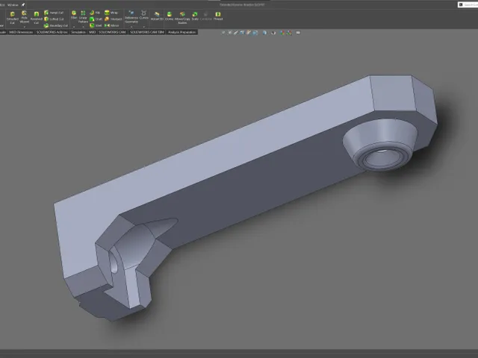
Task: Open the Display Style dropdown
Action: pyautogui.click(x=264, y=33)
